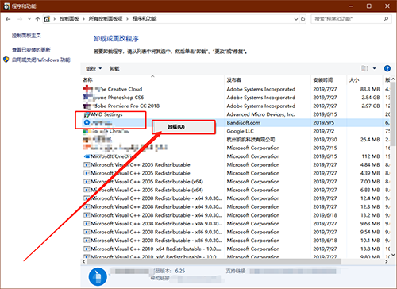
Task: Select the Creative Cloud program row
Action: 235,89
